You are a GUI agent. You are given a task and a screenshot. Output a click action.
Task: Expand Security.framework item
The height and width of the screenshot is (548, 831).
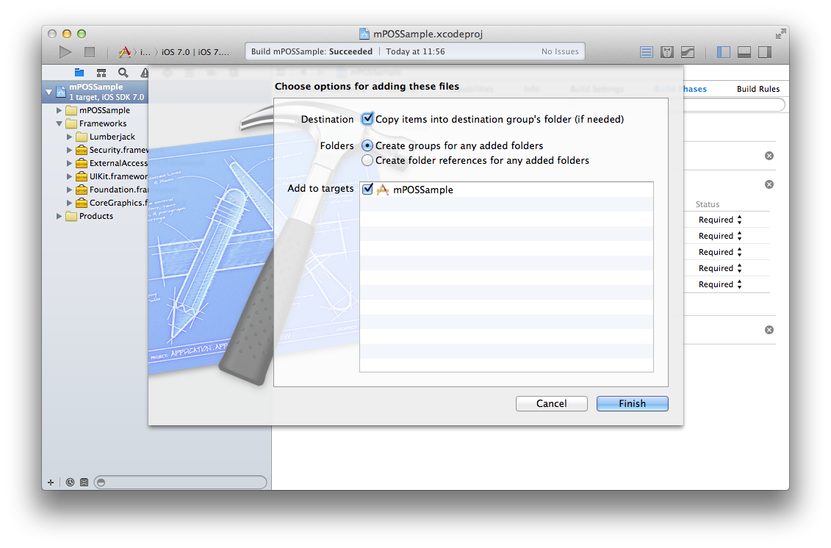tap(69, 150)
